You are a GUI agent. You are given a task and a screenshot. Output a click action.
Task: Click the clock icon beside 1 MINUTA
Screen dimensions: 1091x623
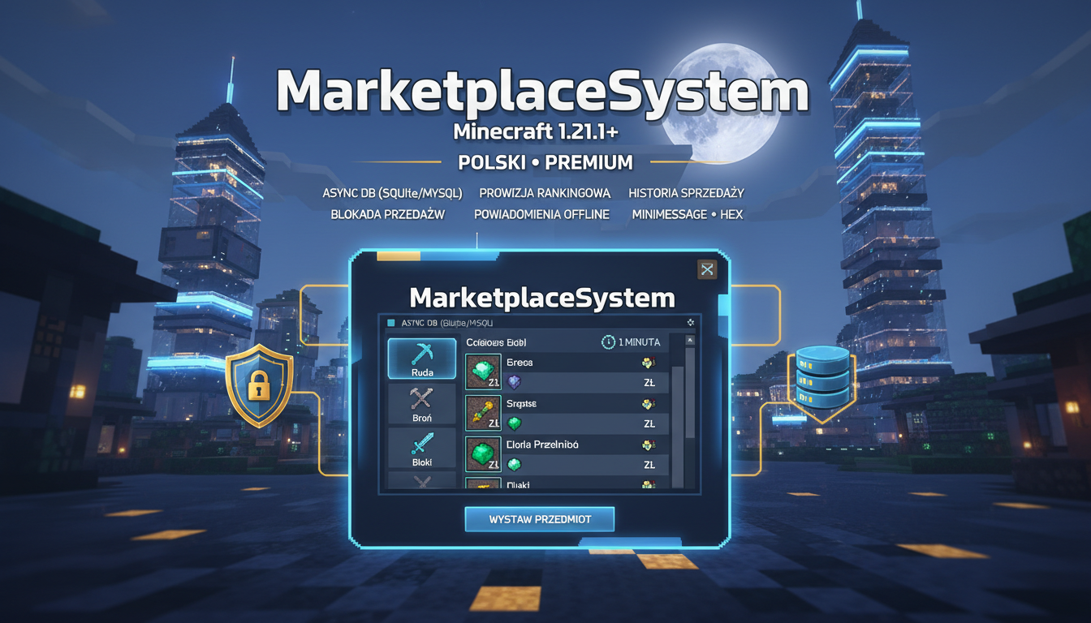coord(608,342)
